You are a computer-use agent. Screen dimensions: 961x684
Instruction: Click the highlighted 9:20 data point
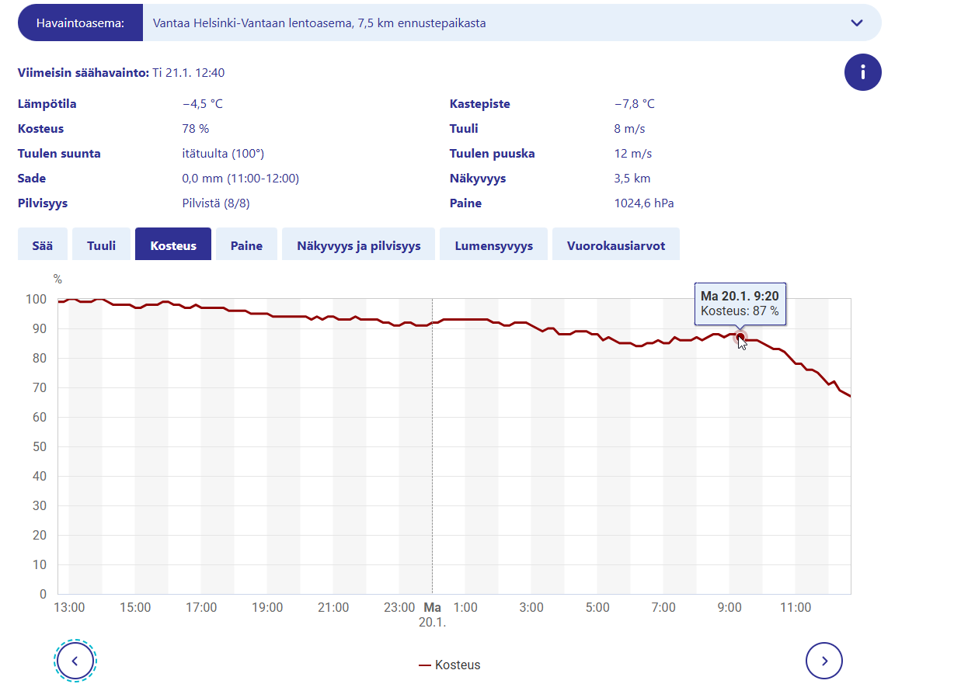point(740,337)
